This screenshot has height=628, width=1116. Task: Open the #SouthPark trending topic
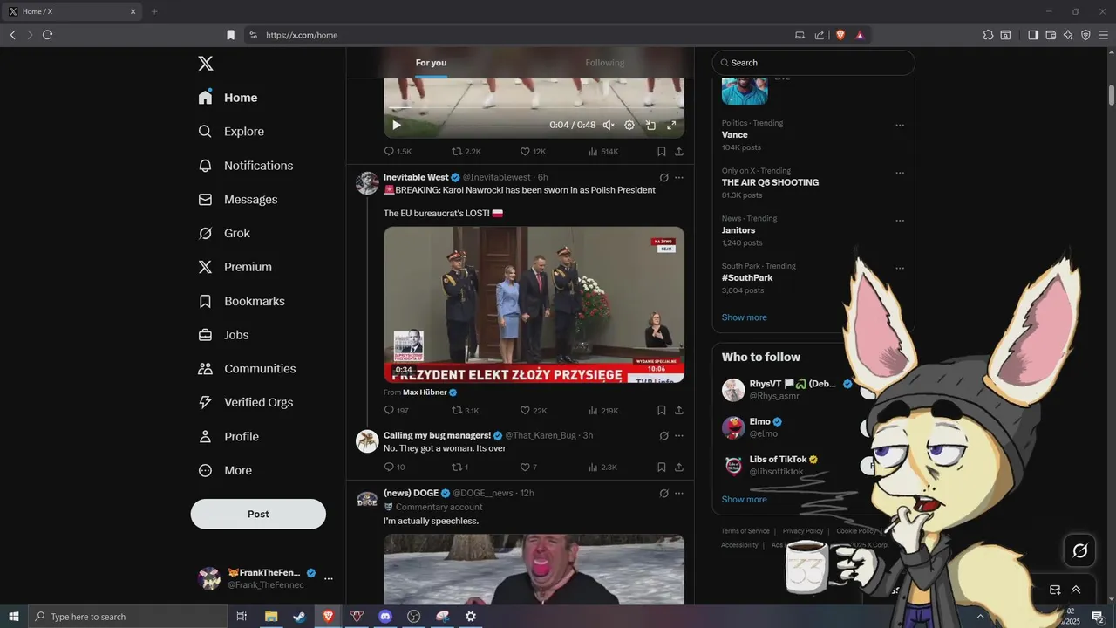[747, 278]
